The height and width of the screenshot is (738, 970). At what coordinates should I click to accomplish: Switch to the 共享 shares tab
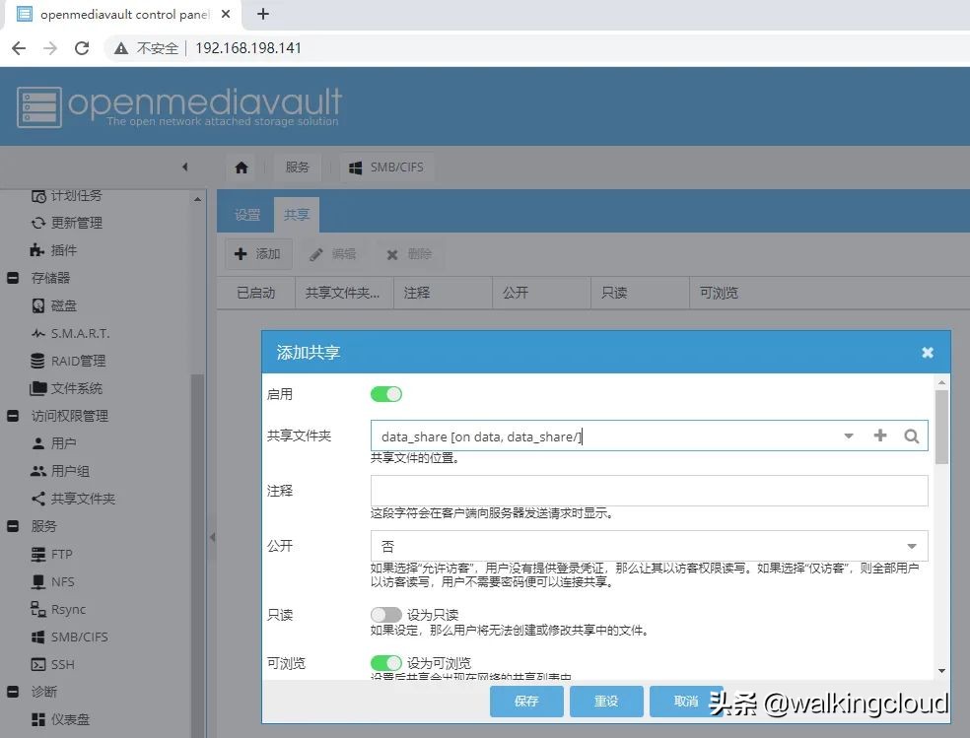297,215
